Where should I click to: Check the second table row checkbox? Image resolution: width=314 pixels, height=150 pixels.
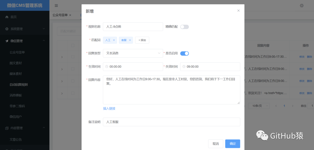(x=73, y=69)
